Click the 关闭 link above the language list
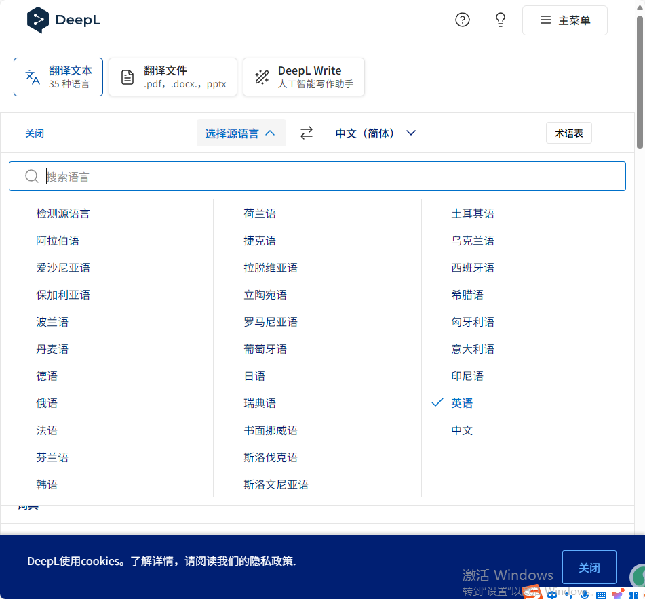Image resolution: width=645 pixels, height=599 pixels. point(35,133)
